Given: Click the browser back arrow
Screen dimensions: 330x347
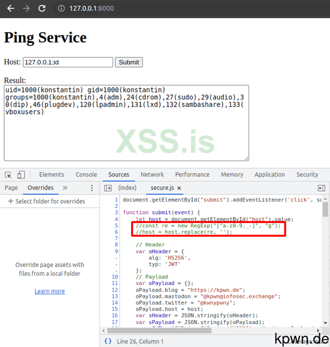Looking at the screenshot, I should click(x=11, y=8).
